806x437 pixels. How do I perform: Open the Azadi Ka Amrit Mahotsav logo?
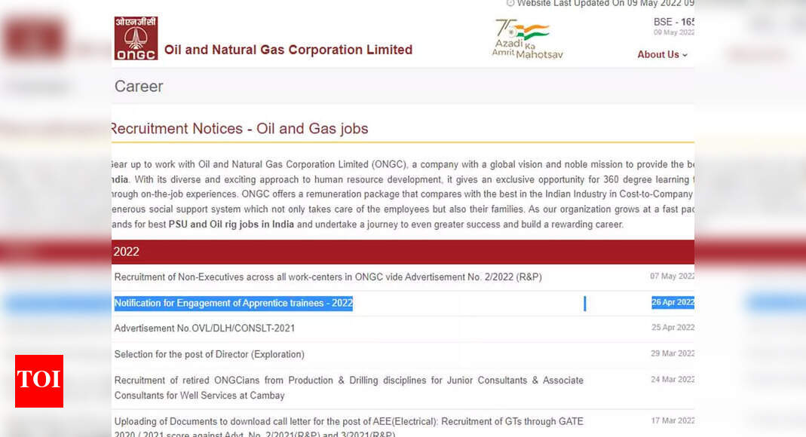(x=527, y=39)
